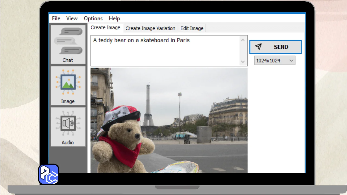Screen dimensions: 347x195
Task: Open the File menu
Action: [56, 18]
